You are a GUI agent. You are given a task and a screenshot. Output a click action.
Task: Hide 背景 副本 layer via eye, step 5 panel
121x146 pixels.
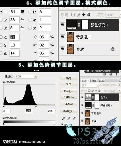[x=82, y=113]
